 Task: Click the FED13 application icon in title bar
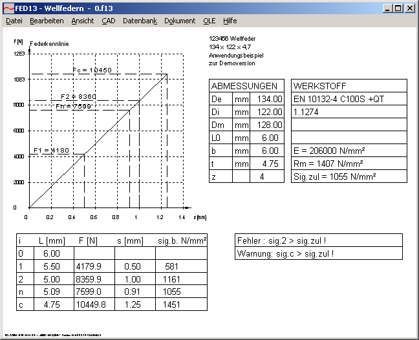coord(8,8)
